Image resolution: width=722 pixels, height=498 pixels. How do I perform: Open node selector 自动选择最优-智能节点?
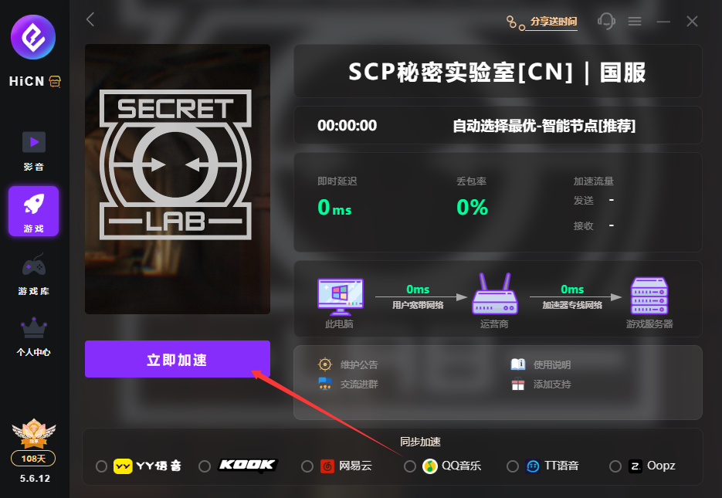544,126
